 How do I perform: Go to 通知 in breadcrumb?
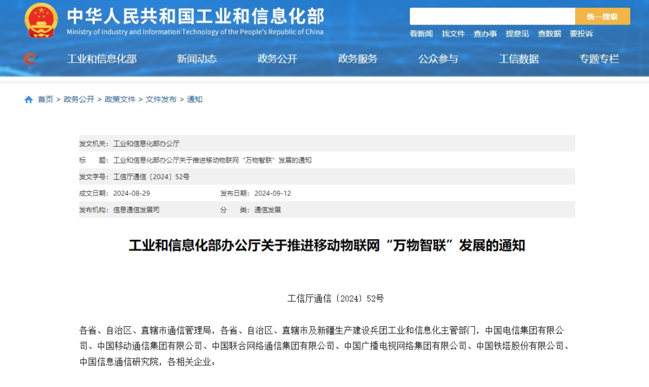coord(195,99)
